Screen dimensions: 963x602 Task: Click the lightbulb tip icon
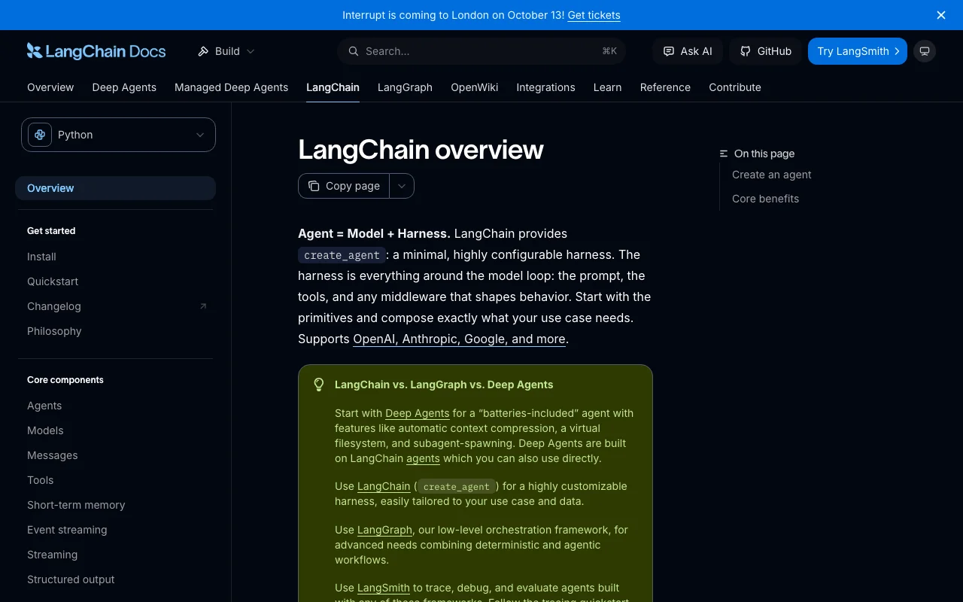click(319, 385)
